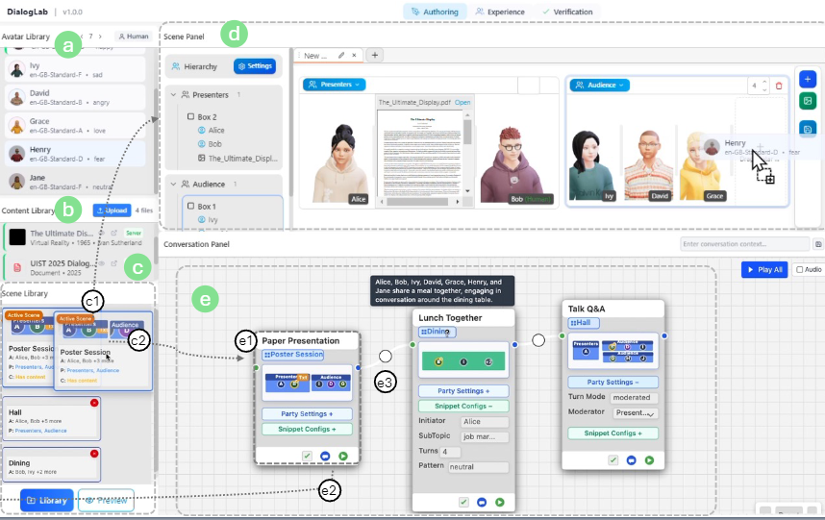825x520 pixels.
Task: Click the delete trash icon in Audience box
Action: [779, 86]
